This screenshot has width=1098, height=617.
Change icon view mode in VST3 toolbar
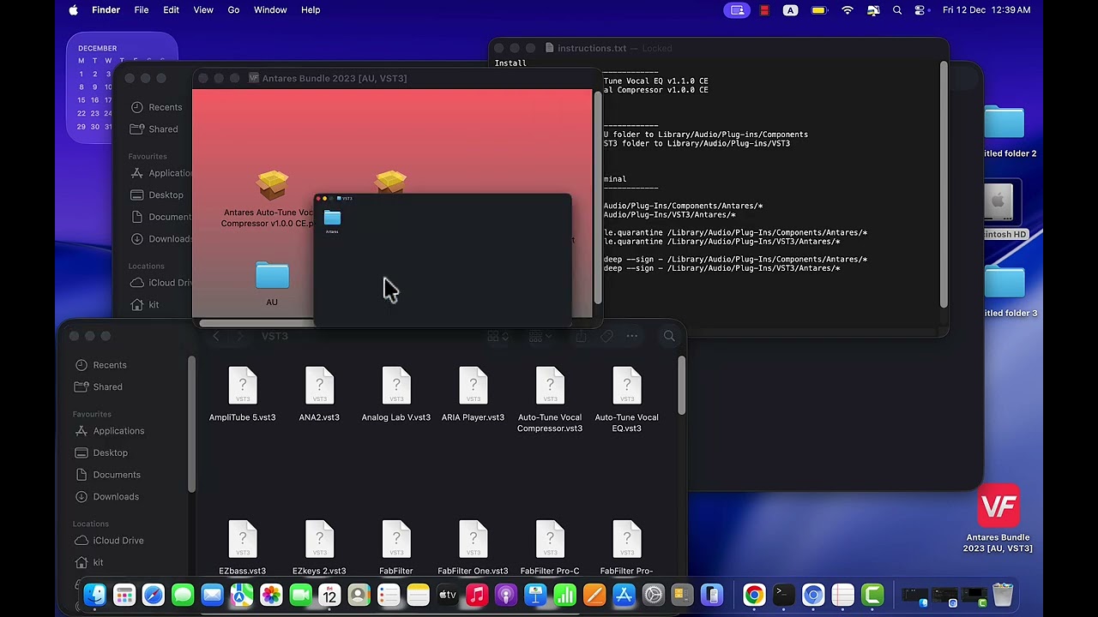(x=496, y=336)
